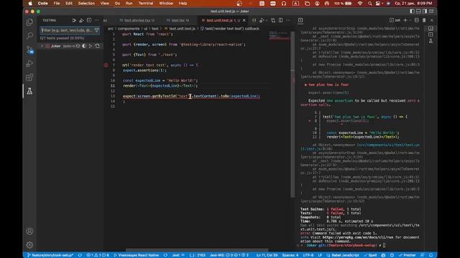Screen dimensions: 460x258
Task: Switch to the text.tsx tab
Action: [x=178, y=20]
